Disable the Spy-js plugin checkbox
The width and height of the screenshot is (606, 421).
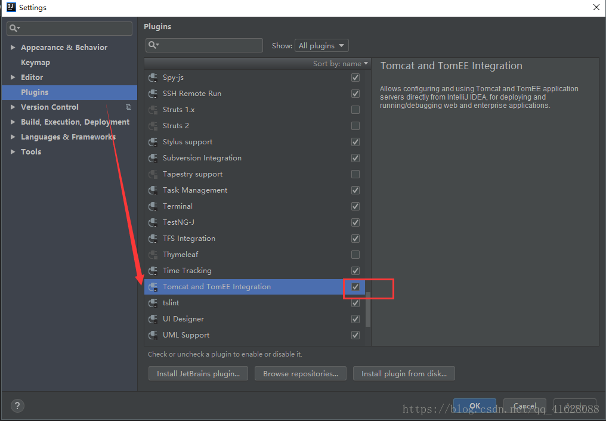tap(355, 78)
